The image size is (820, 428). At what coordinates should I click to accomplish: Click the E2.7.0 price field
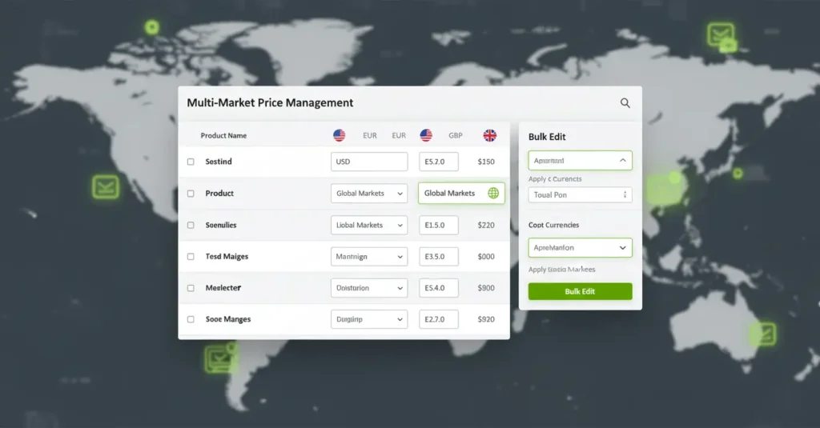coord(439,319)
